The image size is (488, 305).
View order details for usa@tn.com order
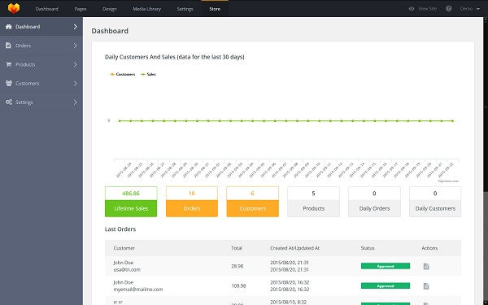tap(426, 266)
